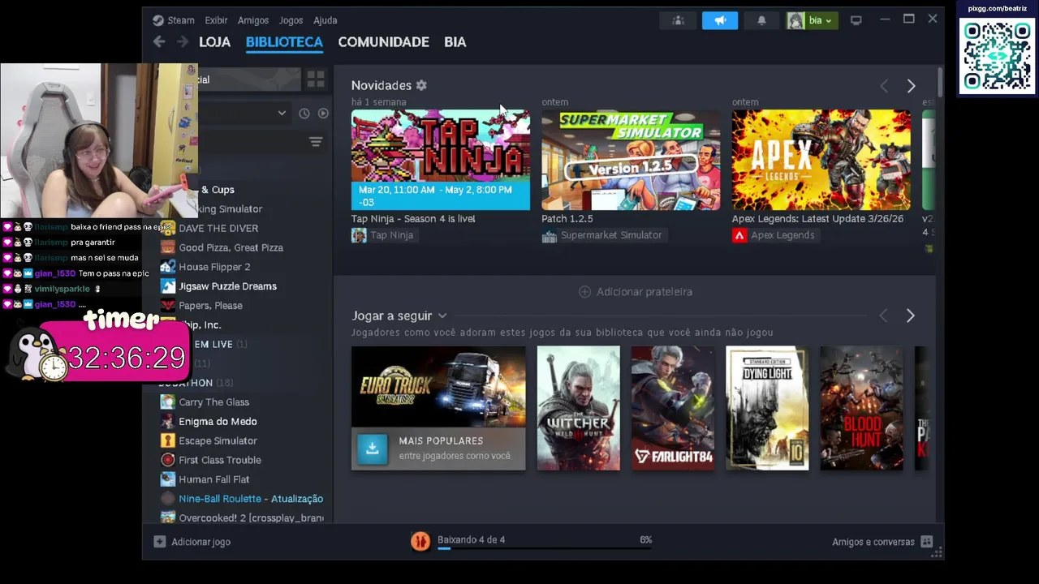Open the BIA profile tab
The width and height of the screenshot is (1039, 584).
pos(455,42)
